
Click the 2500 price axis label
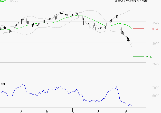click(x=156, y=64)
